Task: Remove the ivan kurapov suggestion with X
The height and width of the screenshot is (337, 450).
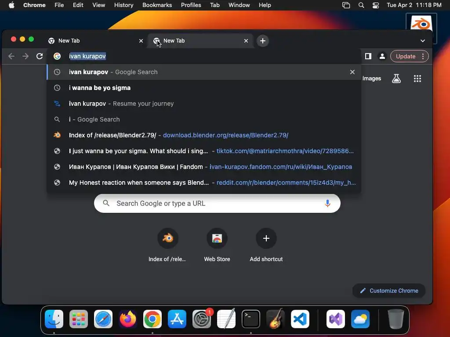Action: pos(352,72)
